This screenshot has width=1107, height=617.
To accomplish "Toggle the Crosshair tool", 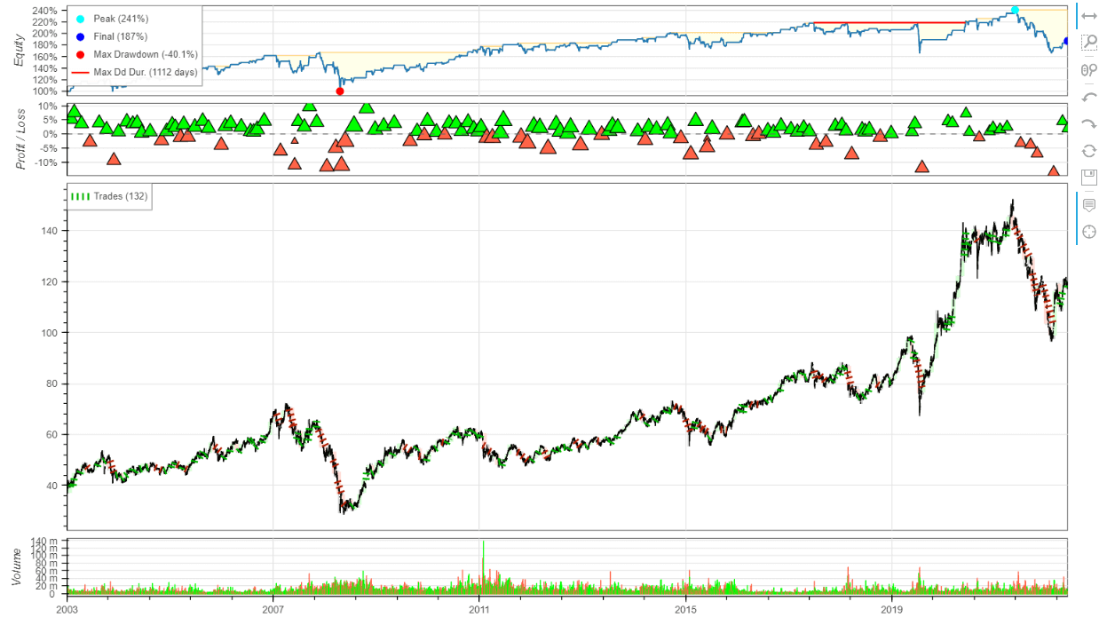I will coord(1089,232).
